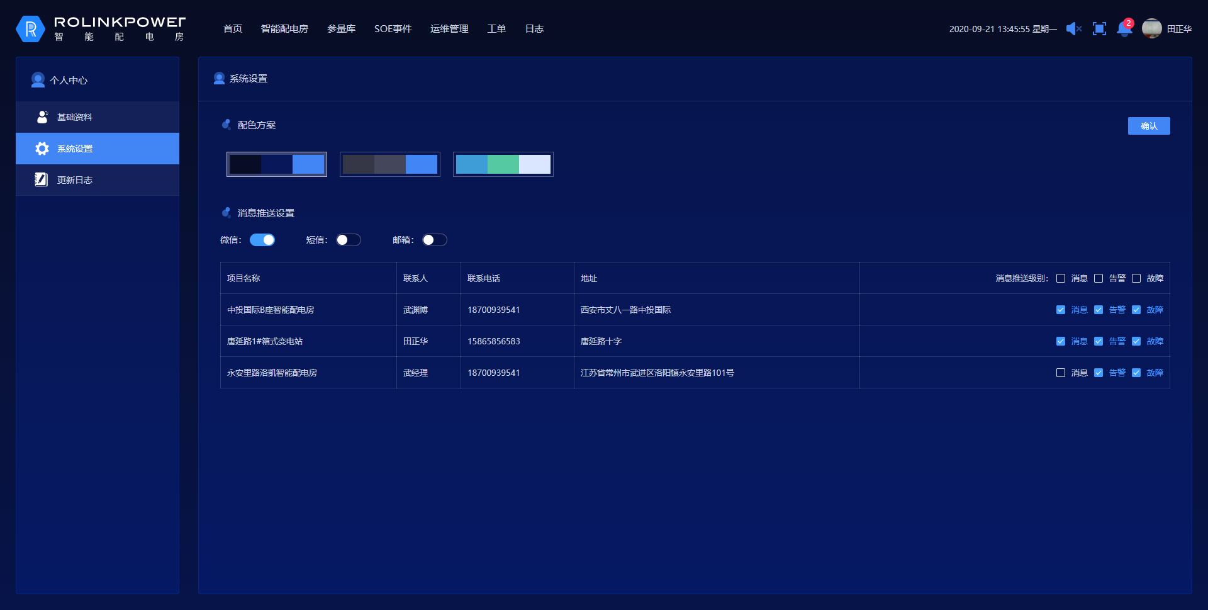Click project name 中投国际B座智能配电房
The height and width of the screenshot is (610, 1208).
[x=271, y=310]
